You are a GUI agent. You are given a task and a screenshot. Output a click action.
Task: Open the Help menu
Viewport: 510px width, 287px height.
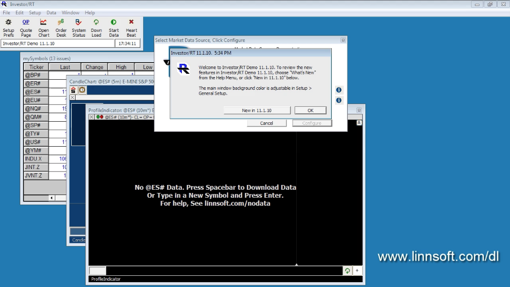tap(90, 13)
